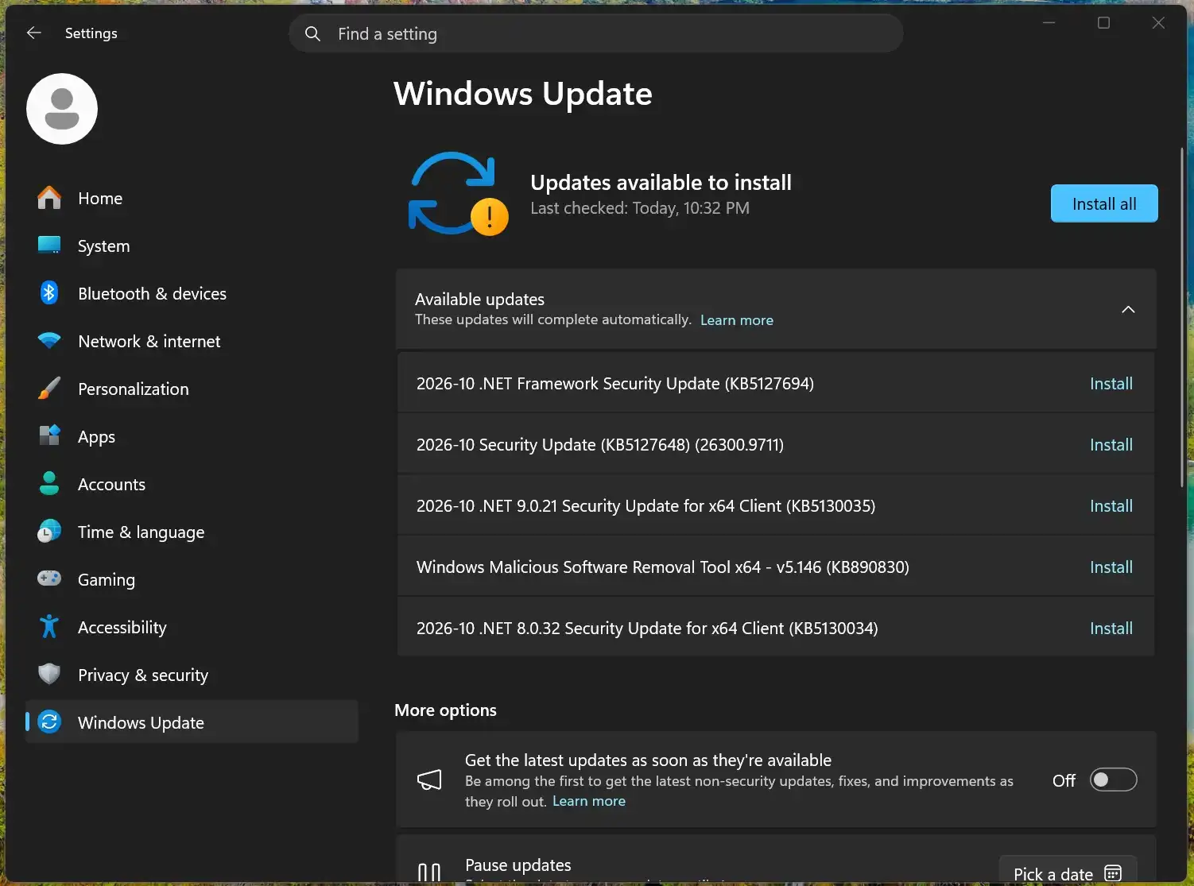Click the Network Wi-Fi icon
Viewport: 1194px width, 886px height.
[49, 341]
